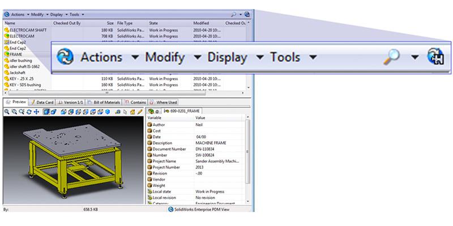Click the DN-110834 document number value
The height and width of the screenshot is (226, 453).
[205, 149]
